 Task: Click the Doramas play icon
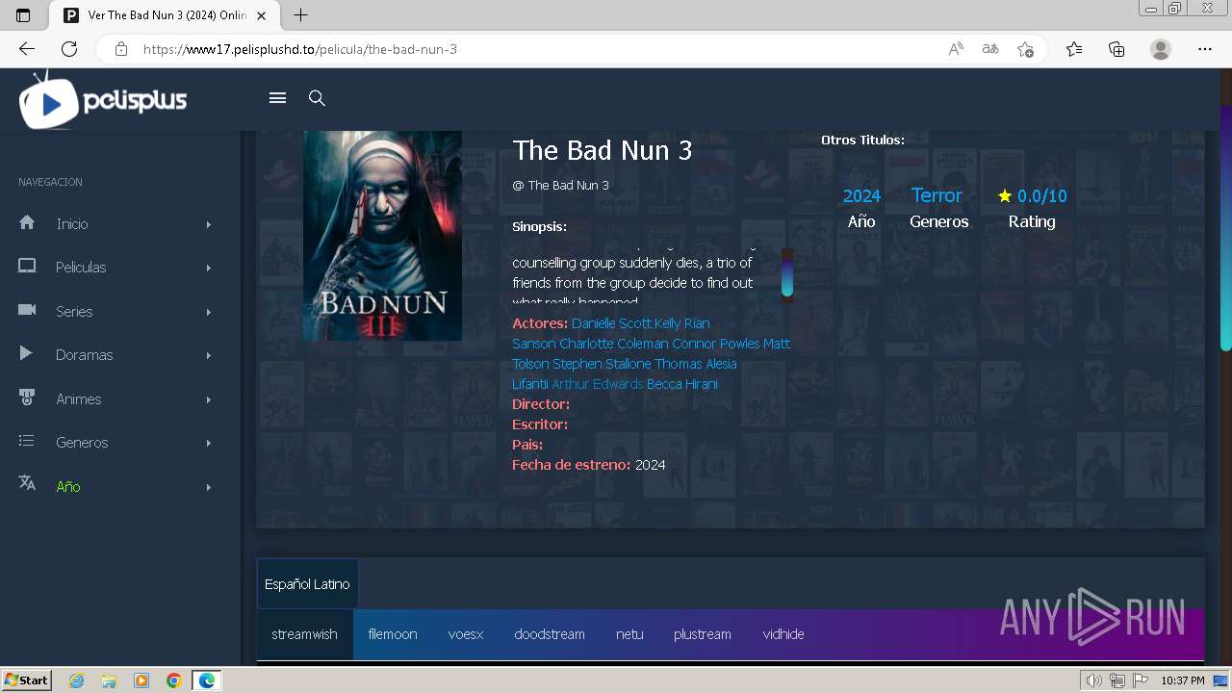pos(26,354)
